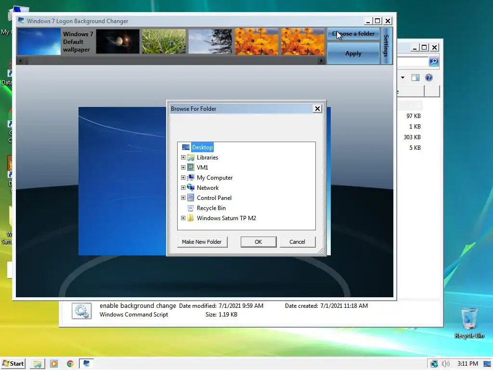Close the Browse For Folder dialog
Viewport: 493px width, 370px height.
click(318, 108)
